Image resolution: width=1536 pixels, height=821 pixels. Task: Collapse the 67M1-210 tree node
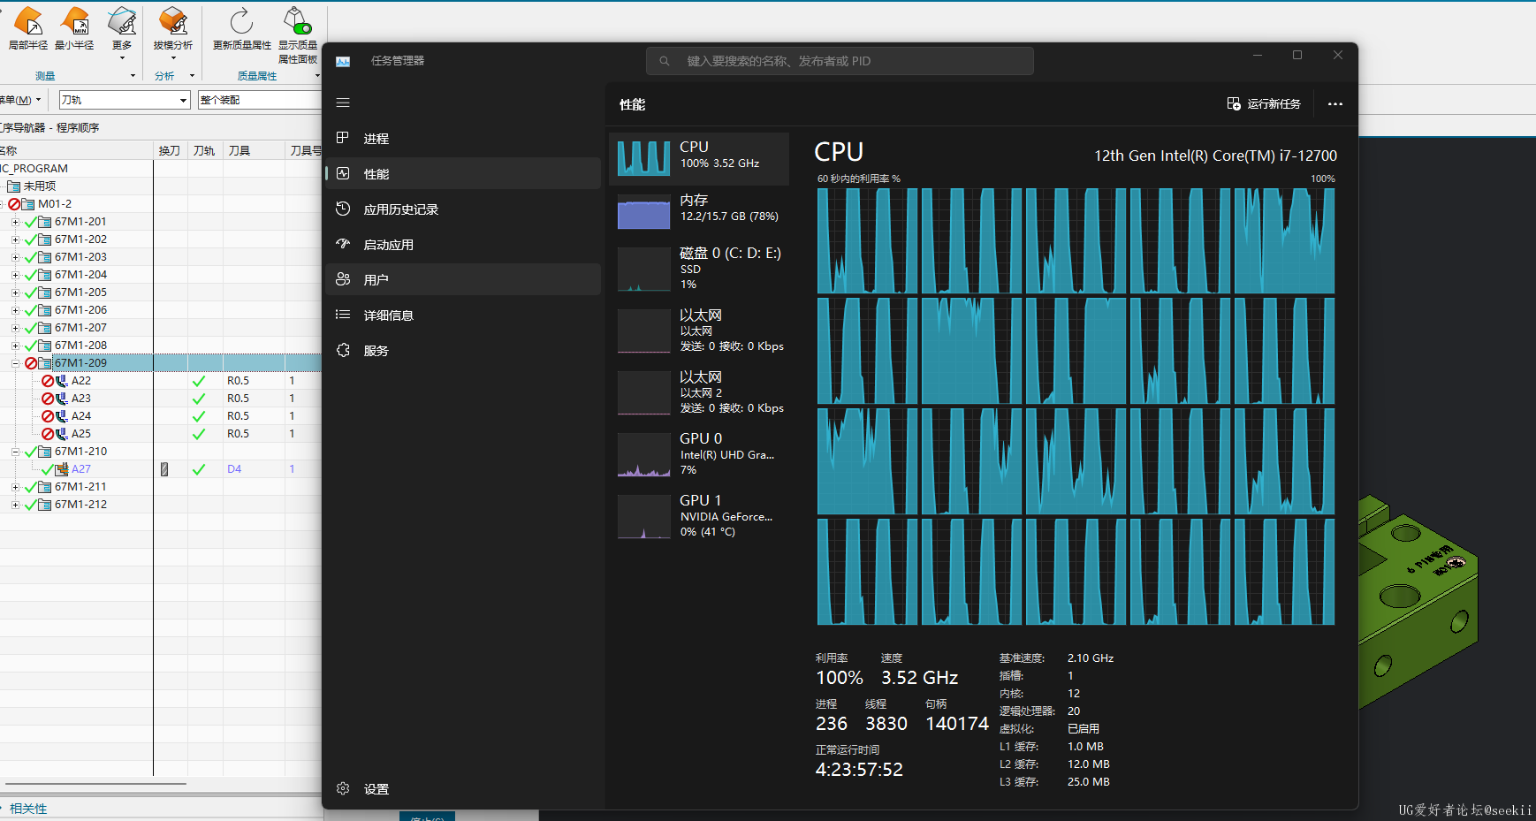tap(15, 452)
